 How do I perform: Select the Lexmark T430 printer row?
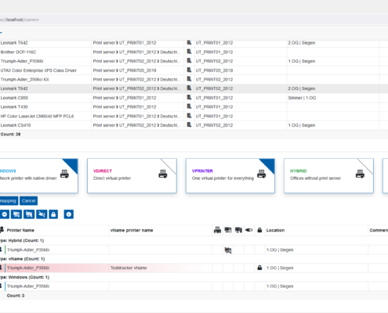[x=194, y=107]
